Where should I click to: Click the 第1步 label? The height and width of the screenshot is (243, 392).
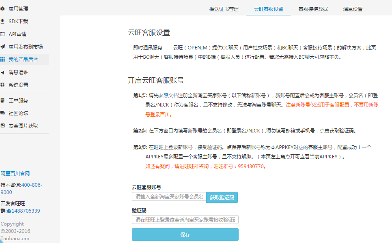140,95
